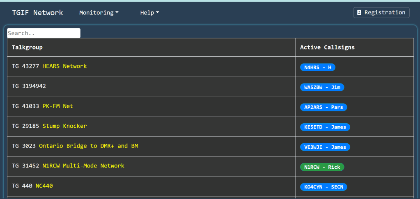Click the NC440 talkgroup link

click(x=44, y=186)
